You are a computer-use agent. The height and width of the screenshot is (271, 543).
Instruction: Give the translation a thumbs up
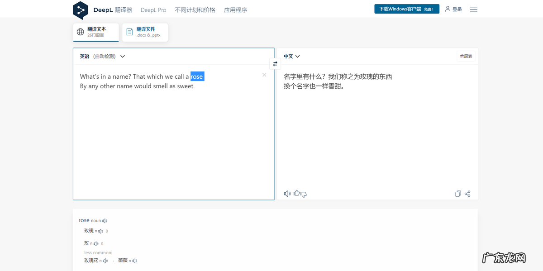(x=297, y=193)
